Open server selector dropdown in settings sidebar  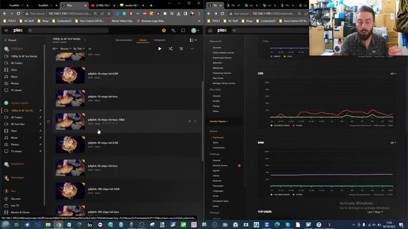click(x=219, y=121)
